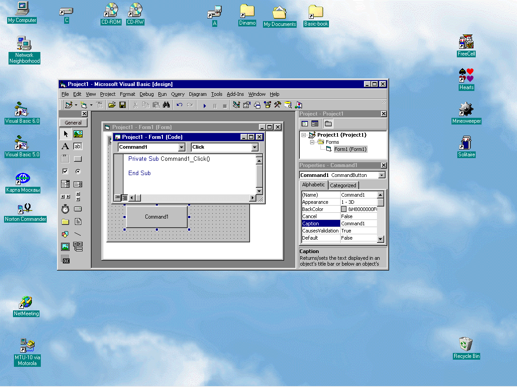Click the Find binoculars icon
The width and height of the screenshot is (517, 387).
[166, 105]
